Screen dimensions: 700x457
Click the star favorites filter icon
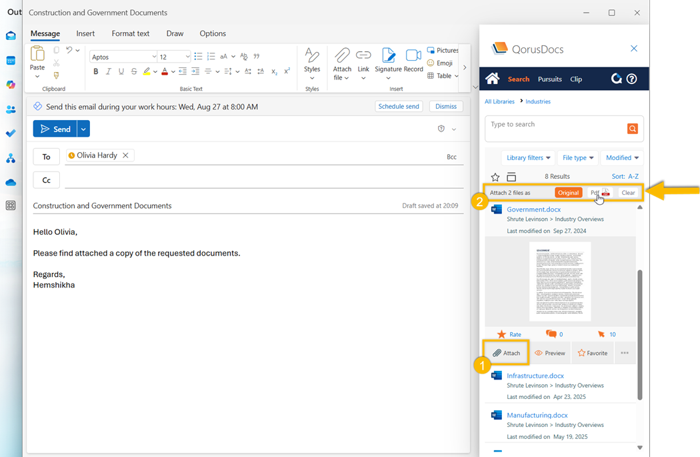[495, 177]
